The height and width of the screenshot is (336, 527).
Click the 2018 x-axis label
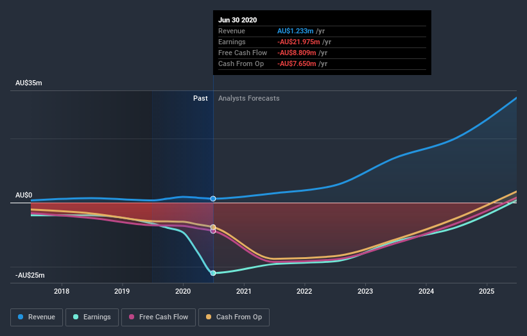tap(62, 291)
